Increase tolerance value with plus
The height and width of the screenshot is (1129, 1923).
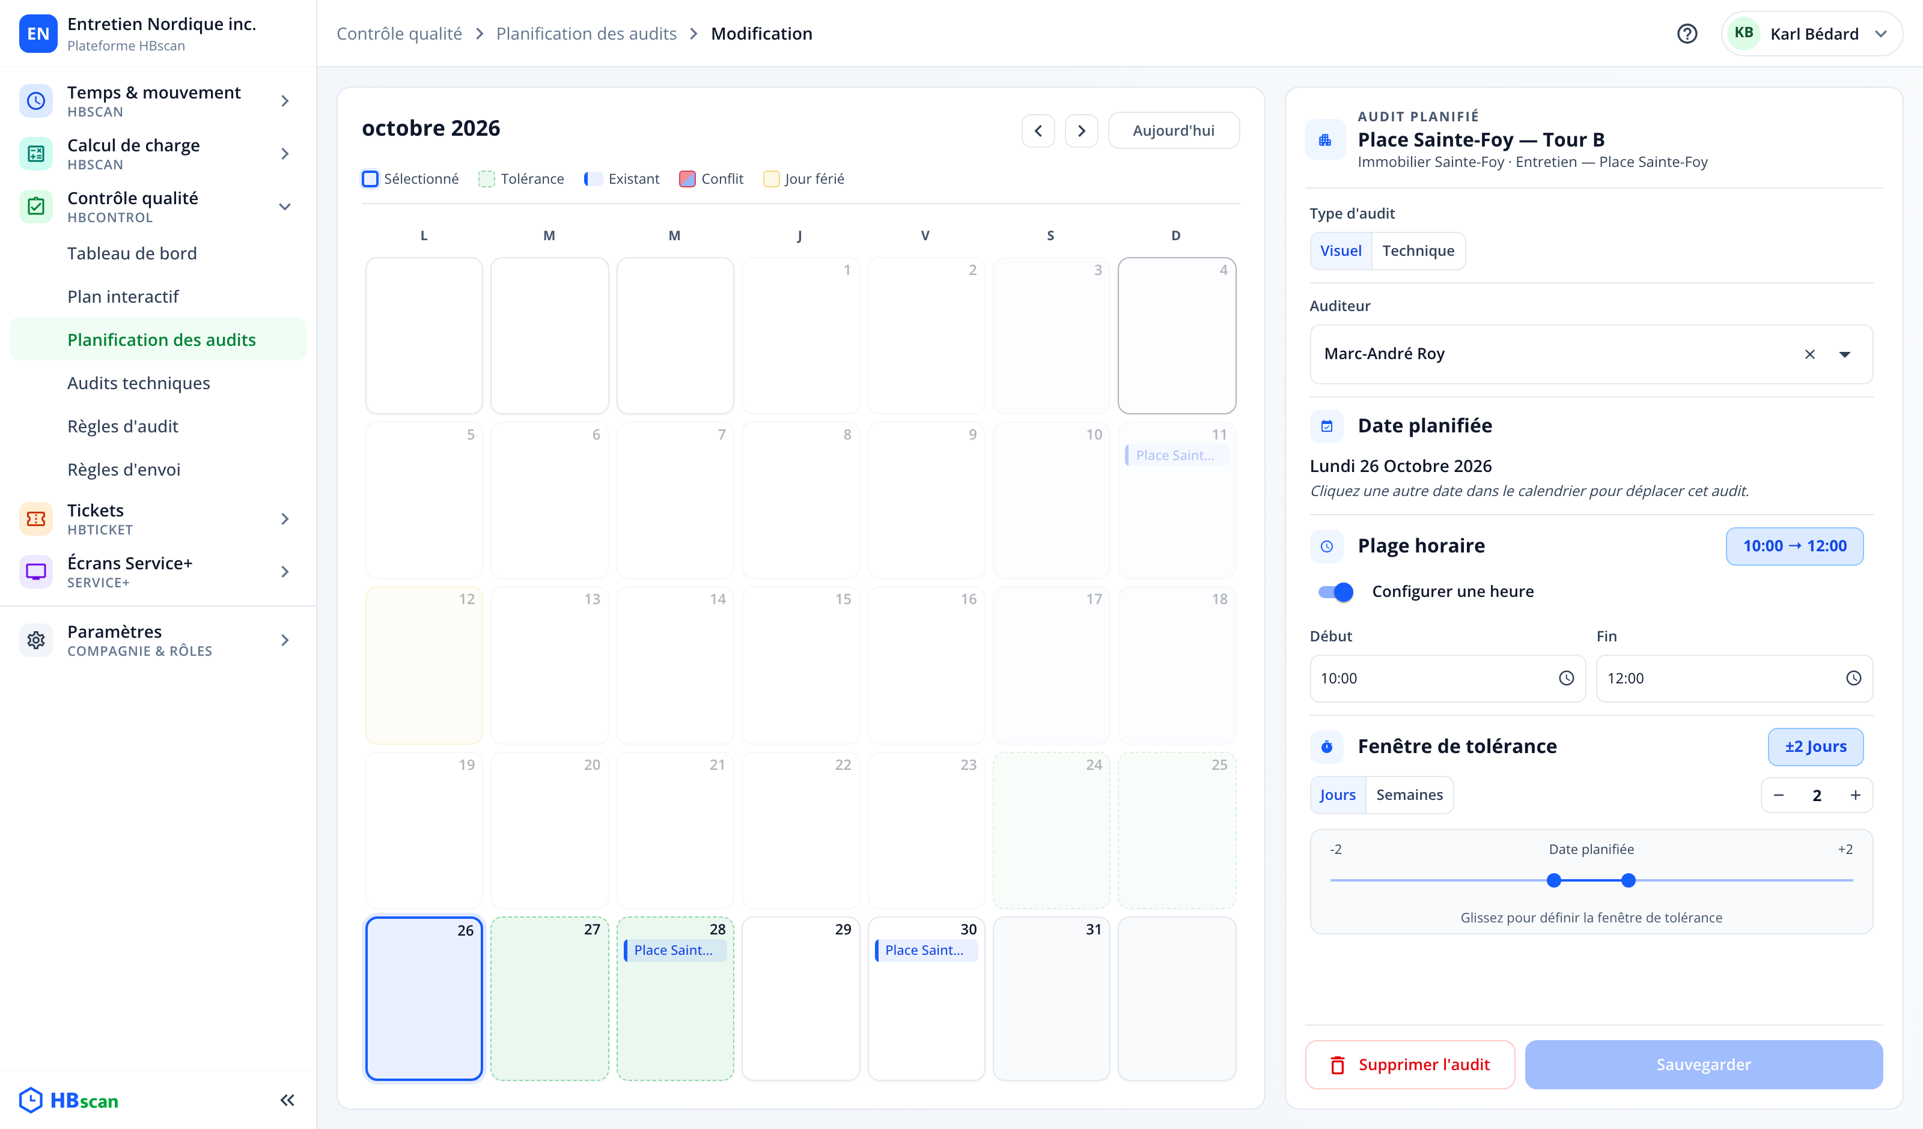click(x=1855, y=795)
